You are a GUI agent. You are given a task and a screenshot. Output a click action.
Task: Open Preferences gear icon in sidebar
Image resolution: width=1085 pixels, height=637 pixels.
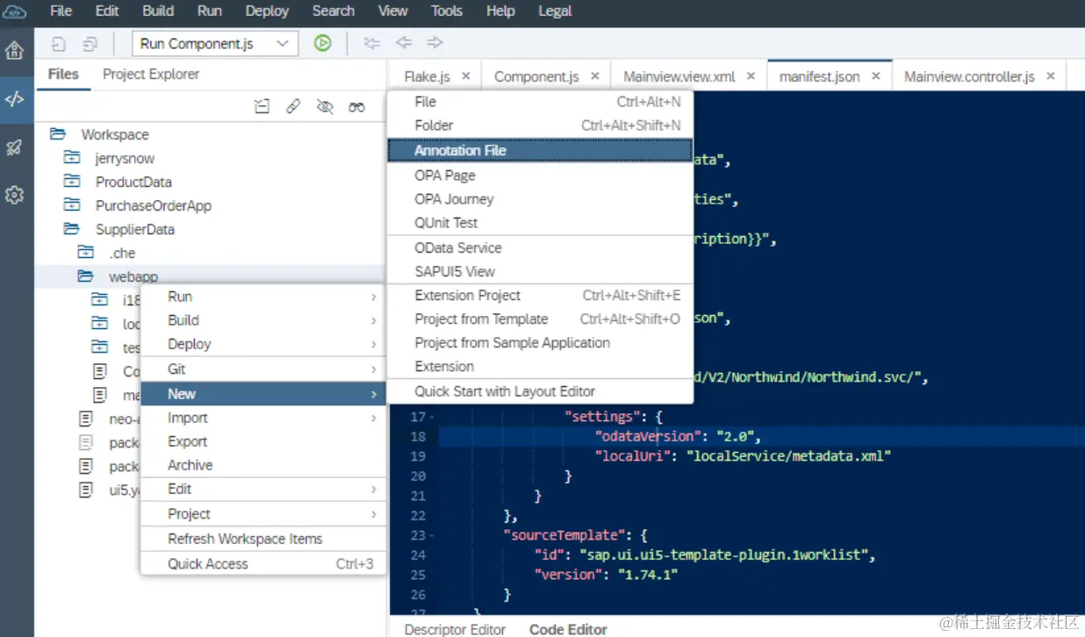15,195
